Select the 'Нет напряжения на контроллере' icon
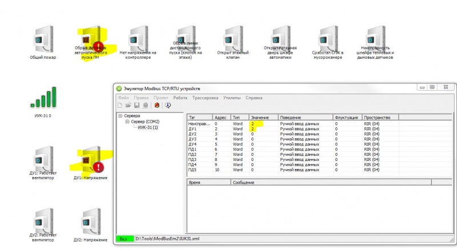This screenshot has width=457, height=250. click(138, 40)
